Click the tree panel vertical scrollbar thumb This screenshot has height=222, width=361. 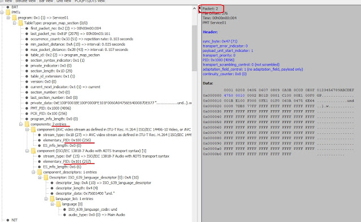pyautogui.click(x=195, y=48)
